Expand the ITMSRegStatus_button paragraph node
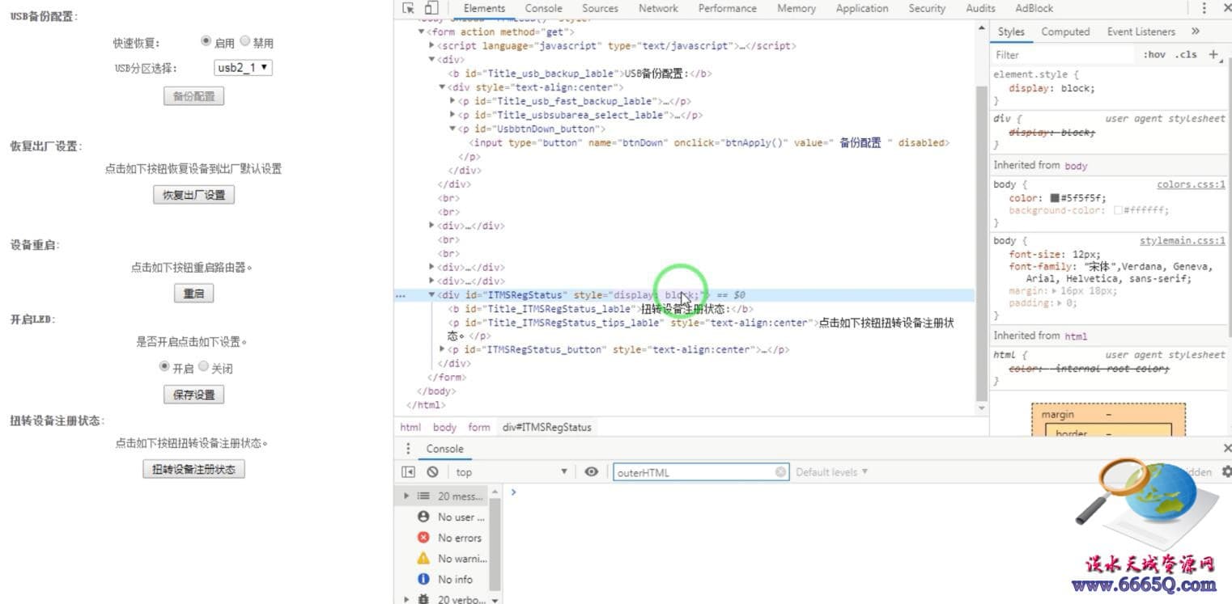1232x604 pixels. tap(442, 349)
